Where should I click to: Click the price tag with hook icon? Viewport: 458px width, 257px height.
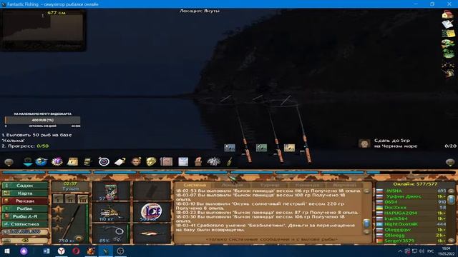pos(120,161)
